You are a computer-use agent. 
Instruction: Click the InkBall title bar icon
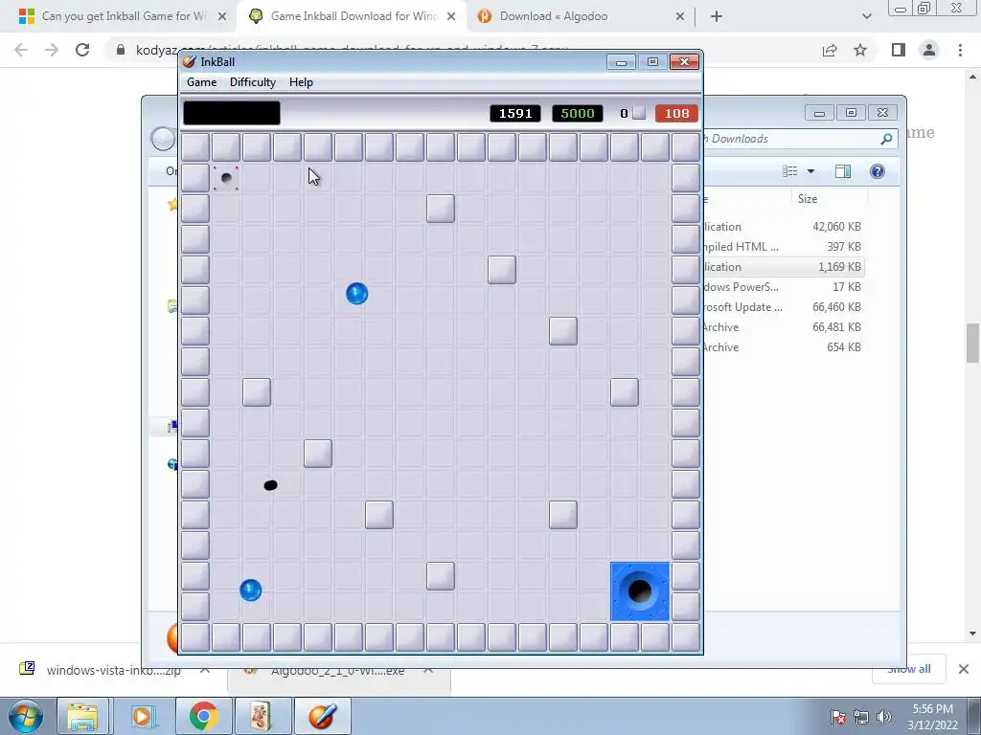coord(189,61)
